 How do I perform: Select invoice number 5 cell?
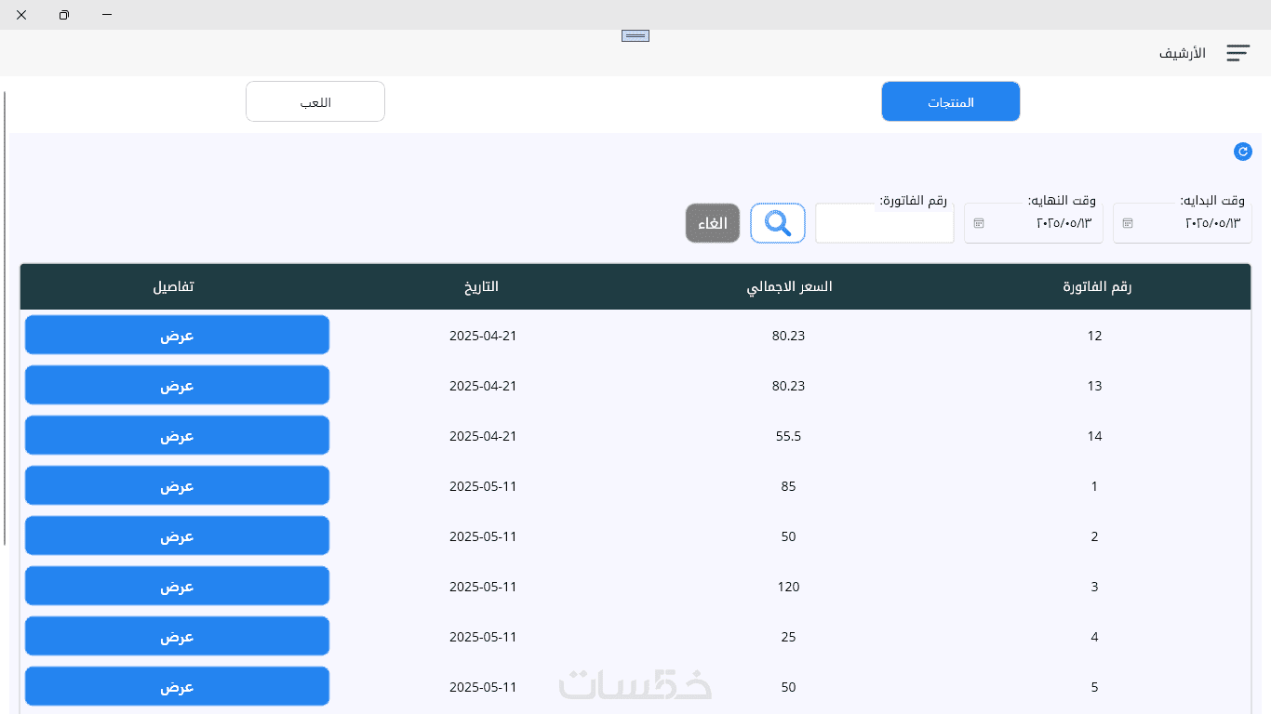(1095, 687)
